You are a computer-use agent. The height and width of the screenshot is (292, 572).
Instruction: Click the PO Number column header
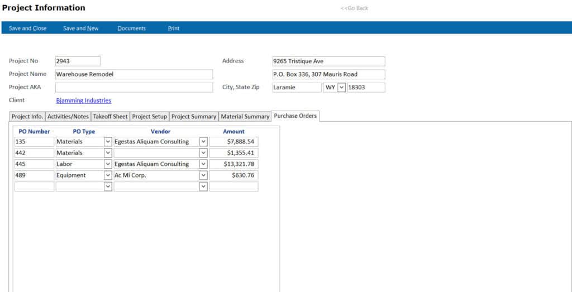coord(34,132)
